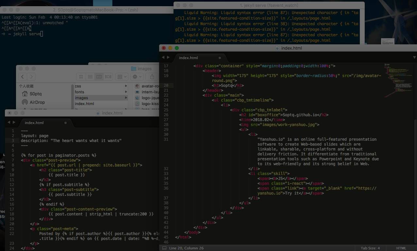Open AirDrop in Finder sidebar
This screenshot has height=251, width=417.
(37, 102)
